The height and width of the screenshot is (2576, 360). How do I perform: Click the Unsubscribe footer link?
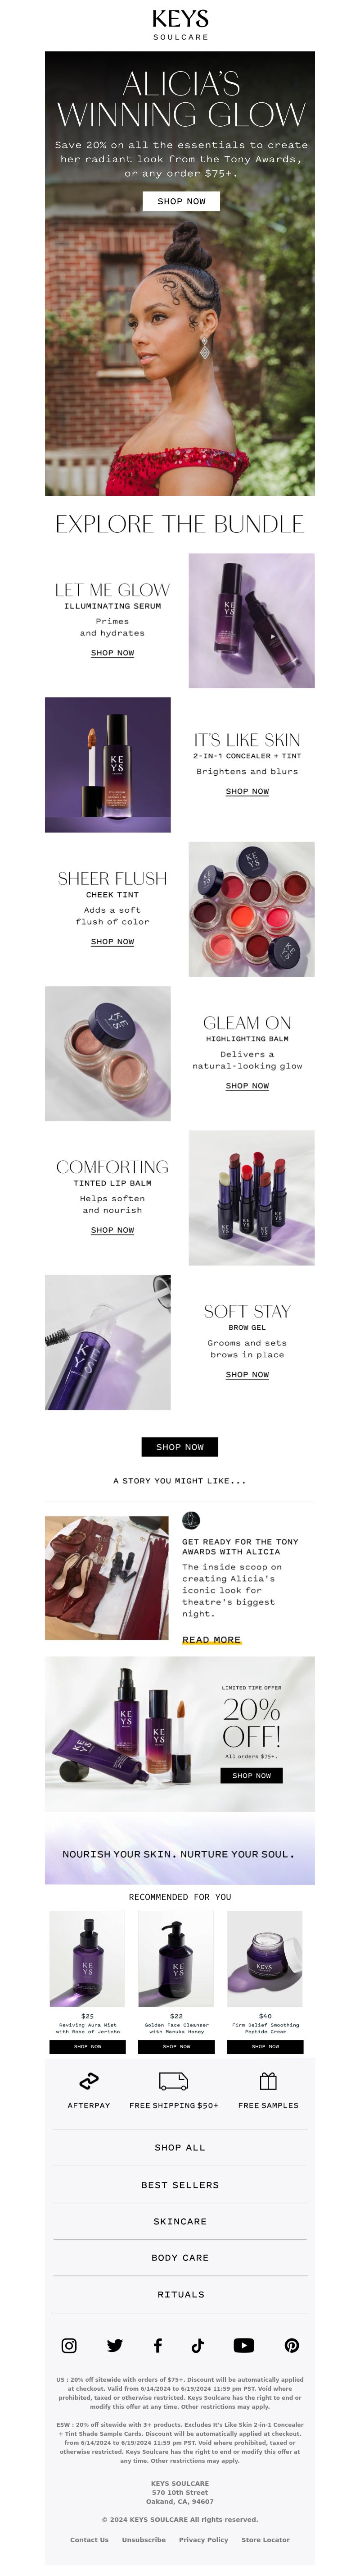144,2539
